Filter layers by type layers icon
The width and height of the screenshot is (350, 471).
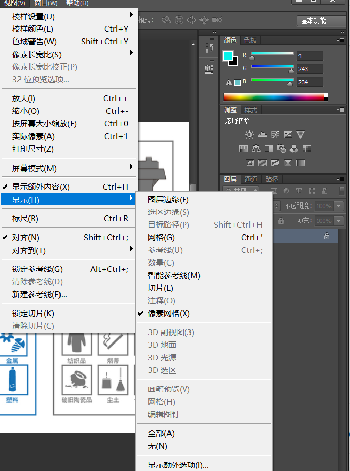(x=298, y=191)
